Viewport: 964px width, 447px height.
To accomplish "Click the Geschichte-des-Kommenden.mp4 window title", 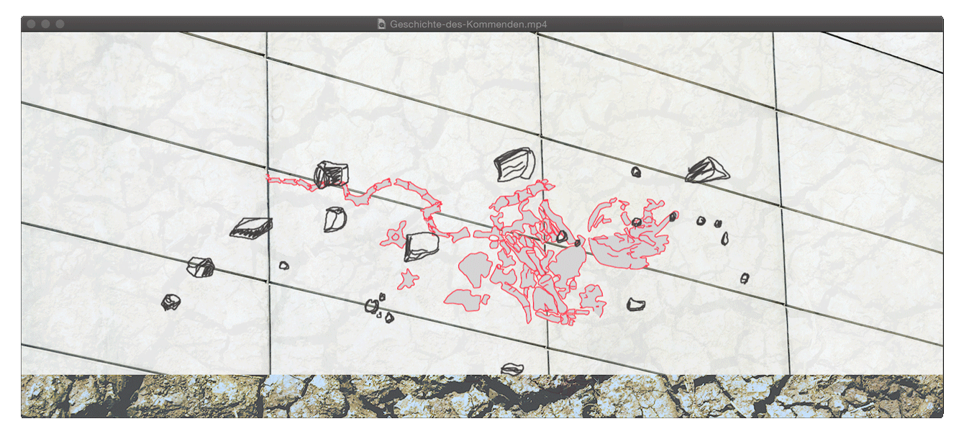I will click(x=468, y=24).
